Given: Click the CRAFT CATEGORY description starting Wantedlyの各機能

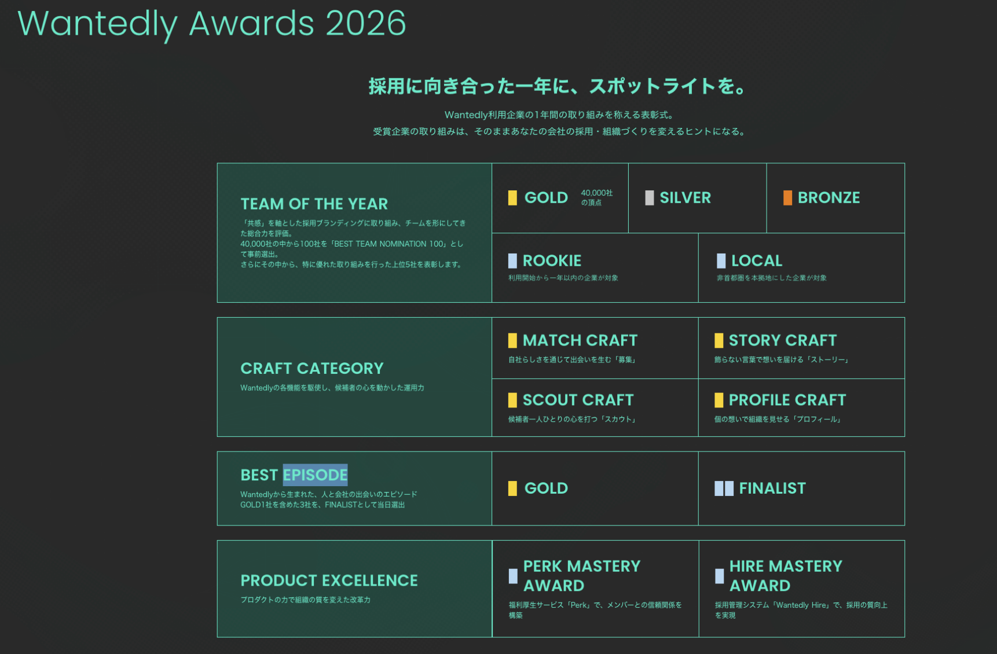Looking at the screenshot, I should pos(332,388).
